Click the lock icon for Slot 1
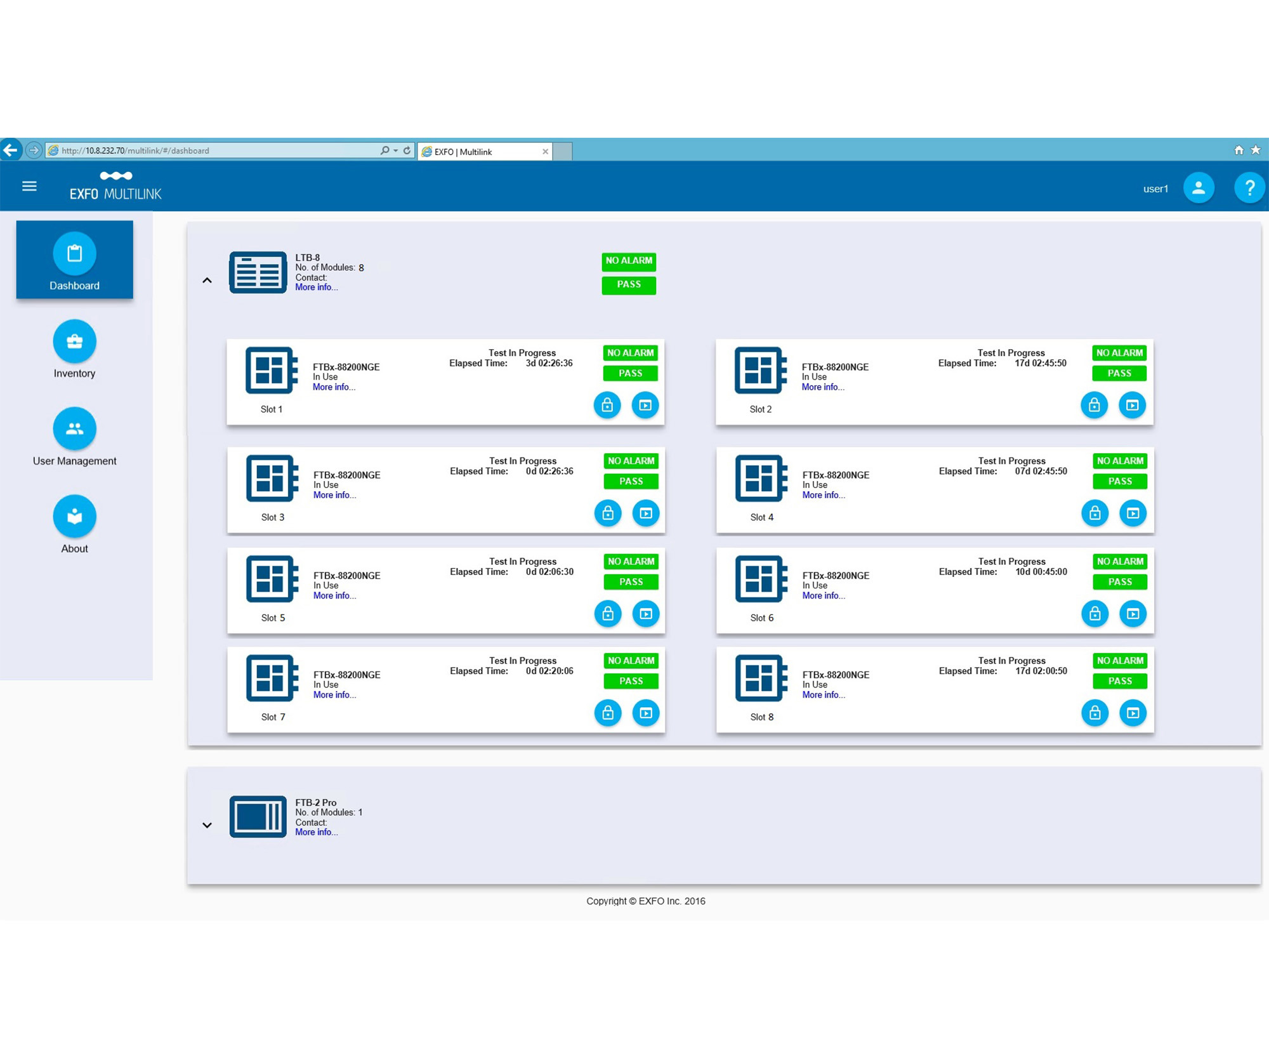The height and width of the screenshot is (1058, 1269). (x=607, y=405)
